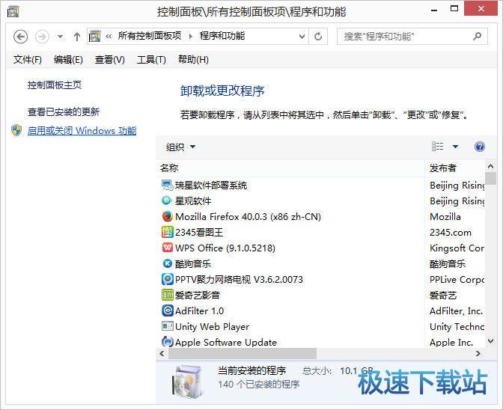This screenshot has width=503, height=410.
Task: Click the vertical scrollbar thumb
Action: (490, 179)
